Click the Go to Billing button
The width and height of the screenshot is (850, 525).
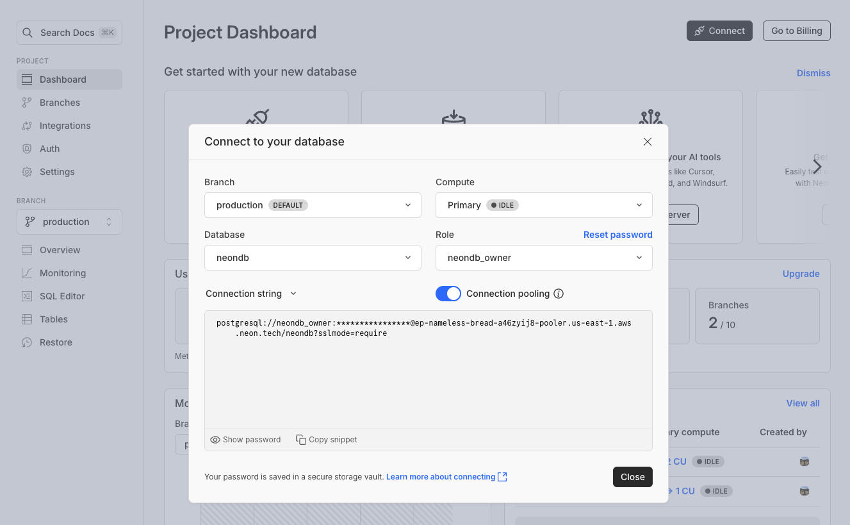click(x=797, y=31)
